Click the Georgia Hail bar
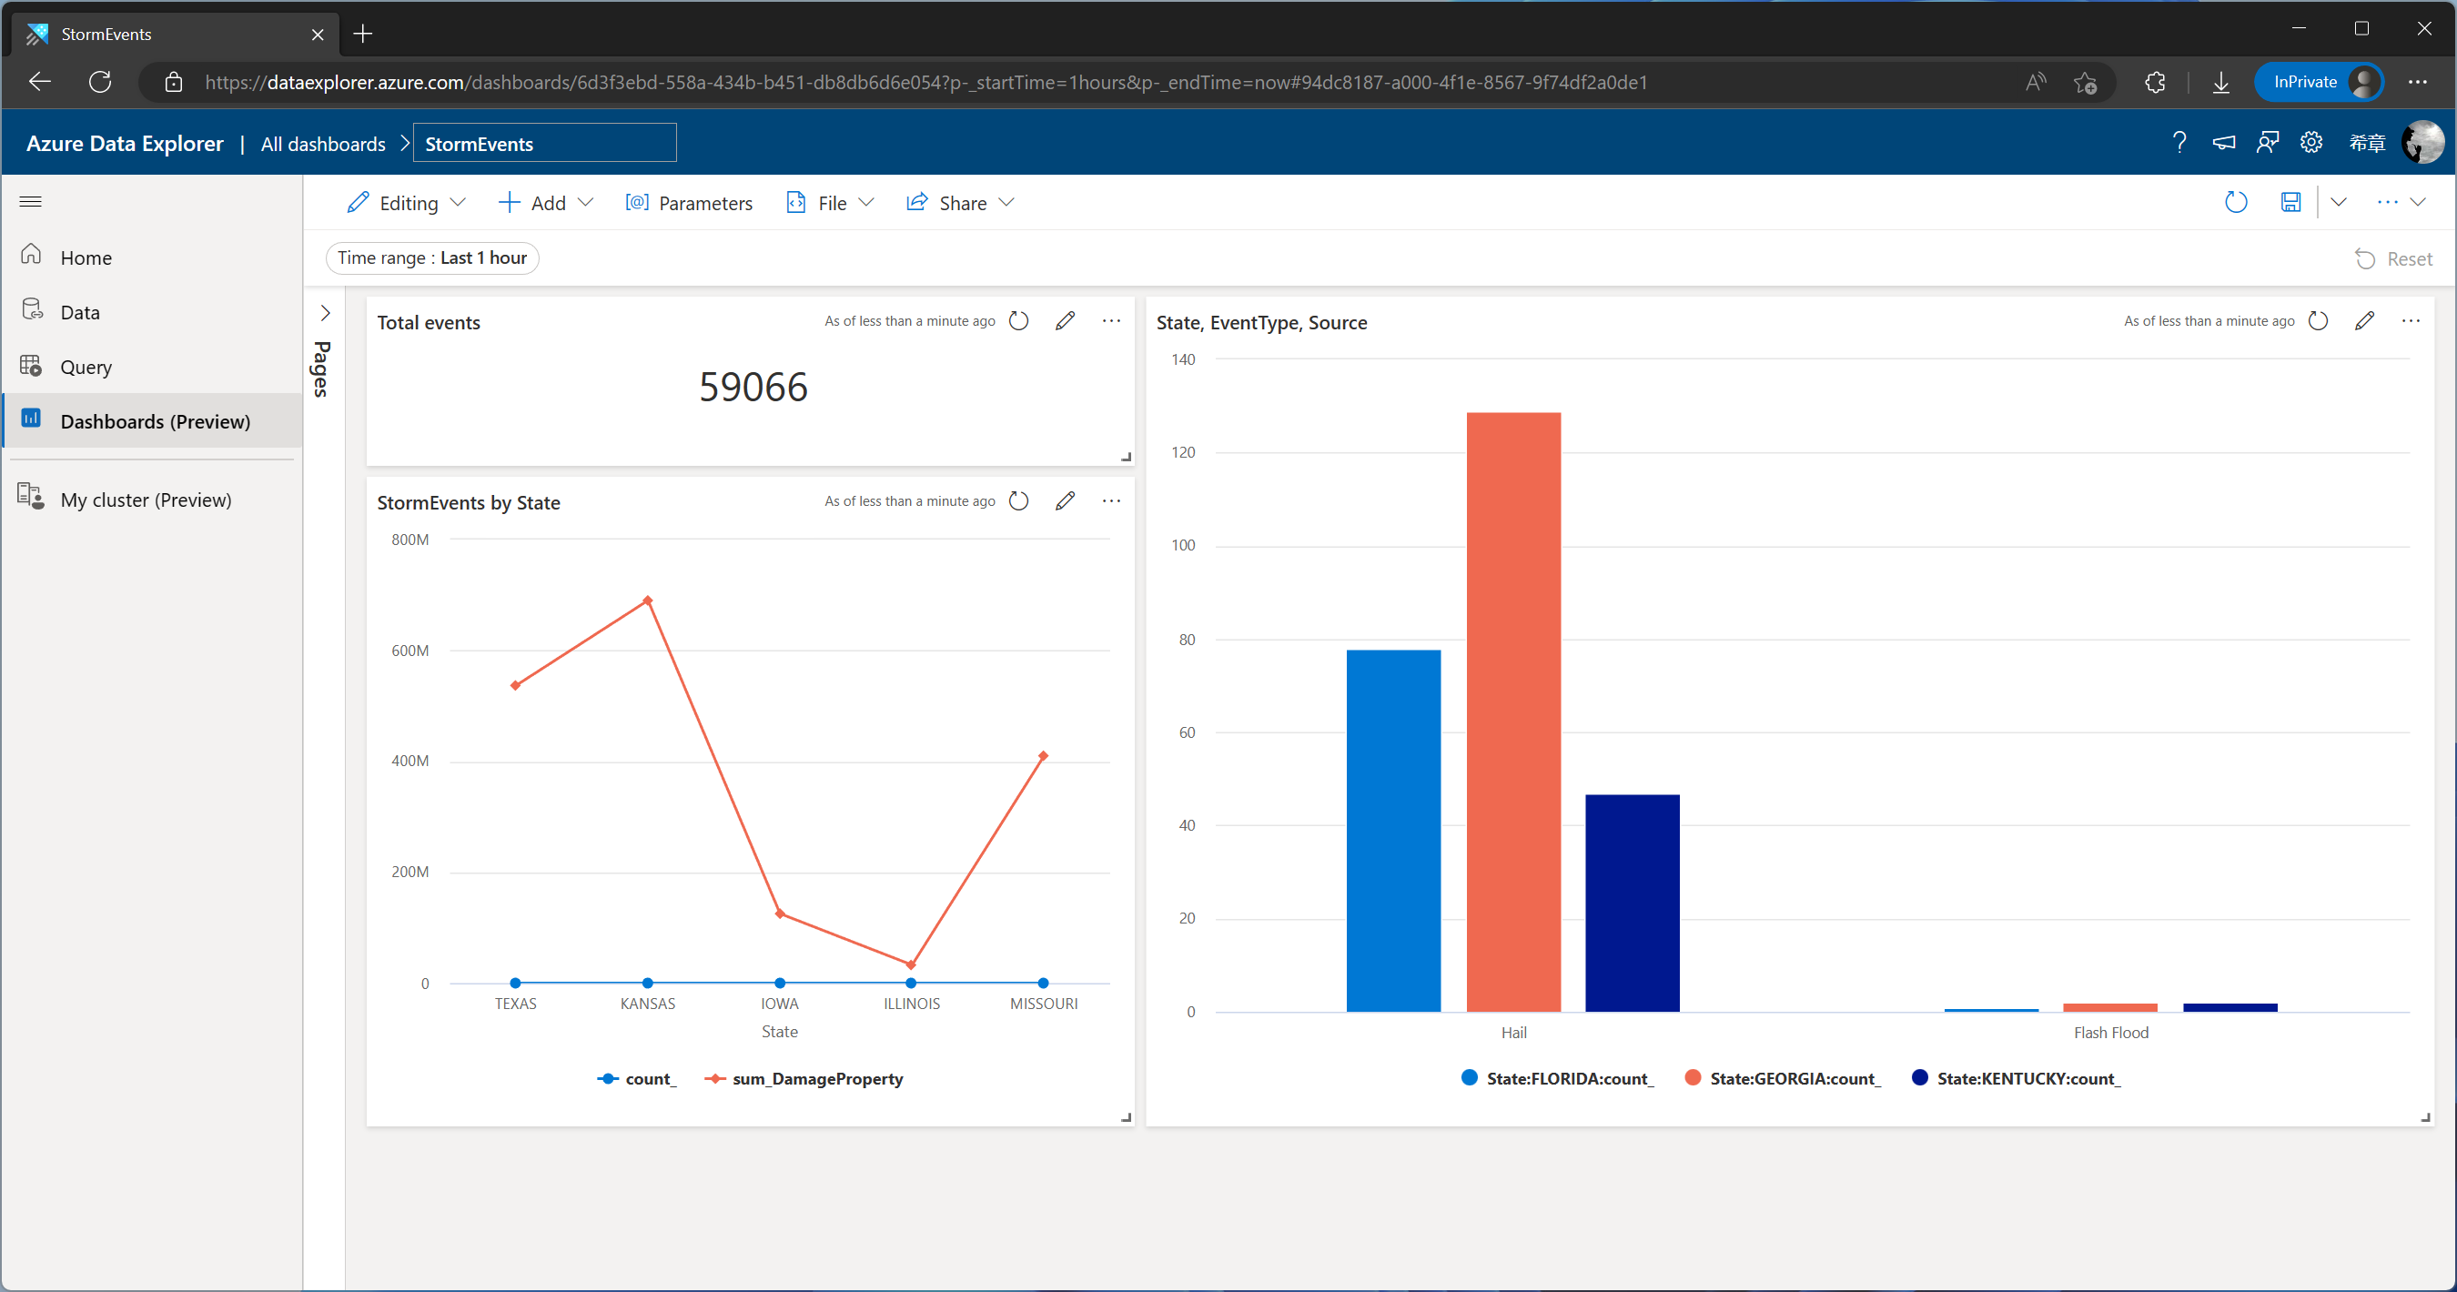 pyautogui.click(x=1513, y=712)
